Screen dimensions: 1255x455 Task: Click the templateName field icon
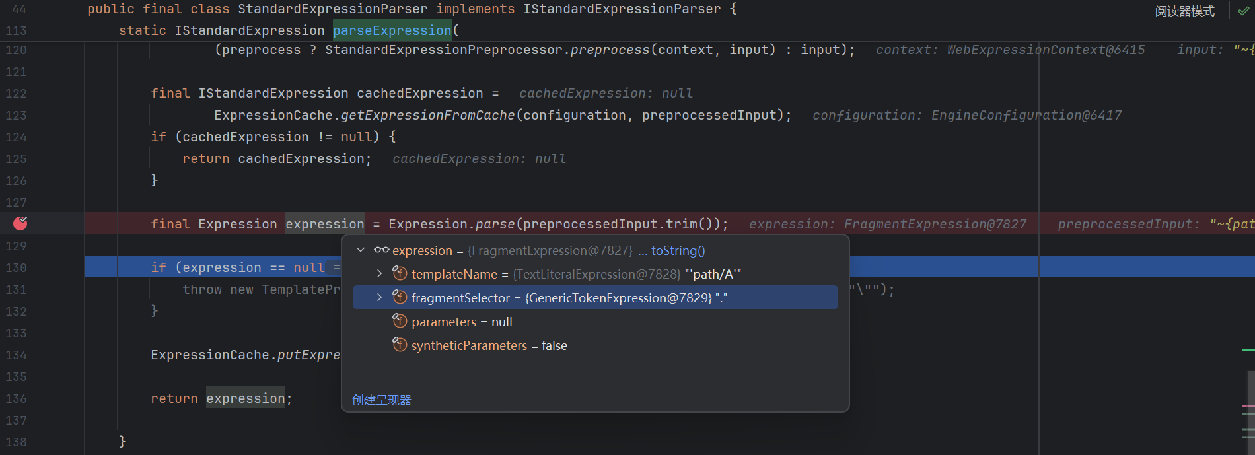(x=400, y=273)
